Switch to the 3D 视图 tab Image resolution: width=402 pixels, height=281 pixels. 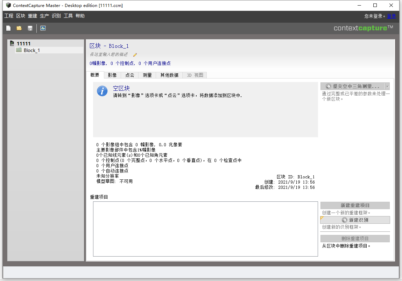pos(195,75)
